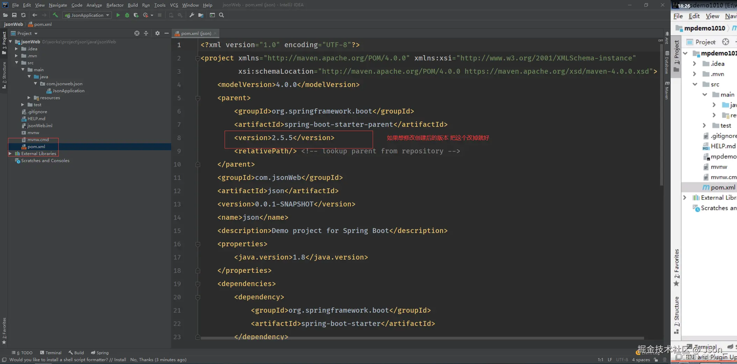
Task: Collapse the jsonWeb root folder
Action: coord(10,42)
